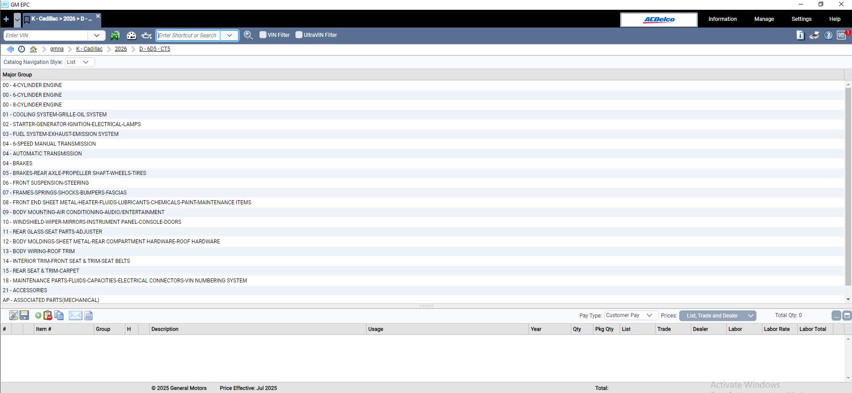The height and width of the screenshot is (393, 852).
Task: Click the 2026 breadcrumb link
Action: [121, 49]
